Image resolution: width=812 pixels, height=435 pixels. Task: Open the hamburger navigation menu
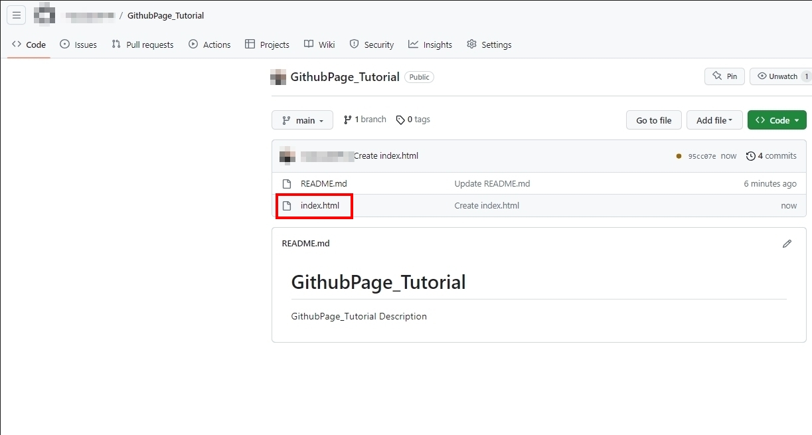coord(17,15)
